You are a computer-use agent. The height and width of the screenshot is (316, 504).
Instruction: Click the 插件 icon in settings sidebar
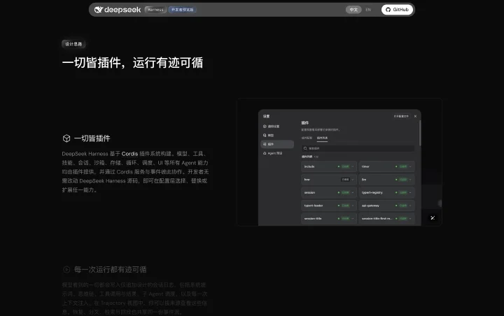[x=265, y=144]
